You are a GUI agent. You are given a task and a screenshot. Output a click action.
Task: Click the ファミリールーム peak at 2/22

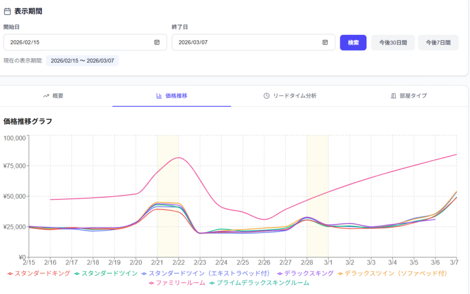178,158
